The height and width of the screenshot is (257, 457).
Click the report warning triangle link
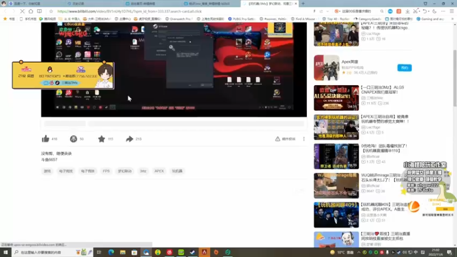pyautogui.click(x=285, y=139)
